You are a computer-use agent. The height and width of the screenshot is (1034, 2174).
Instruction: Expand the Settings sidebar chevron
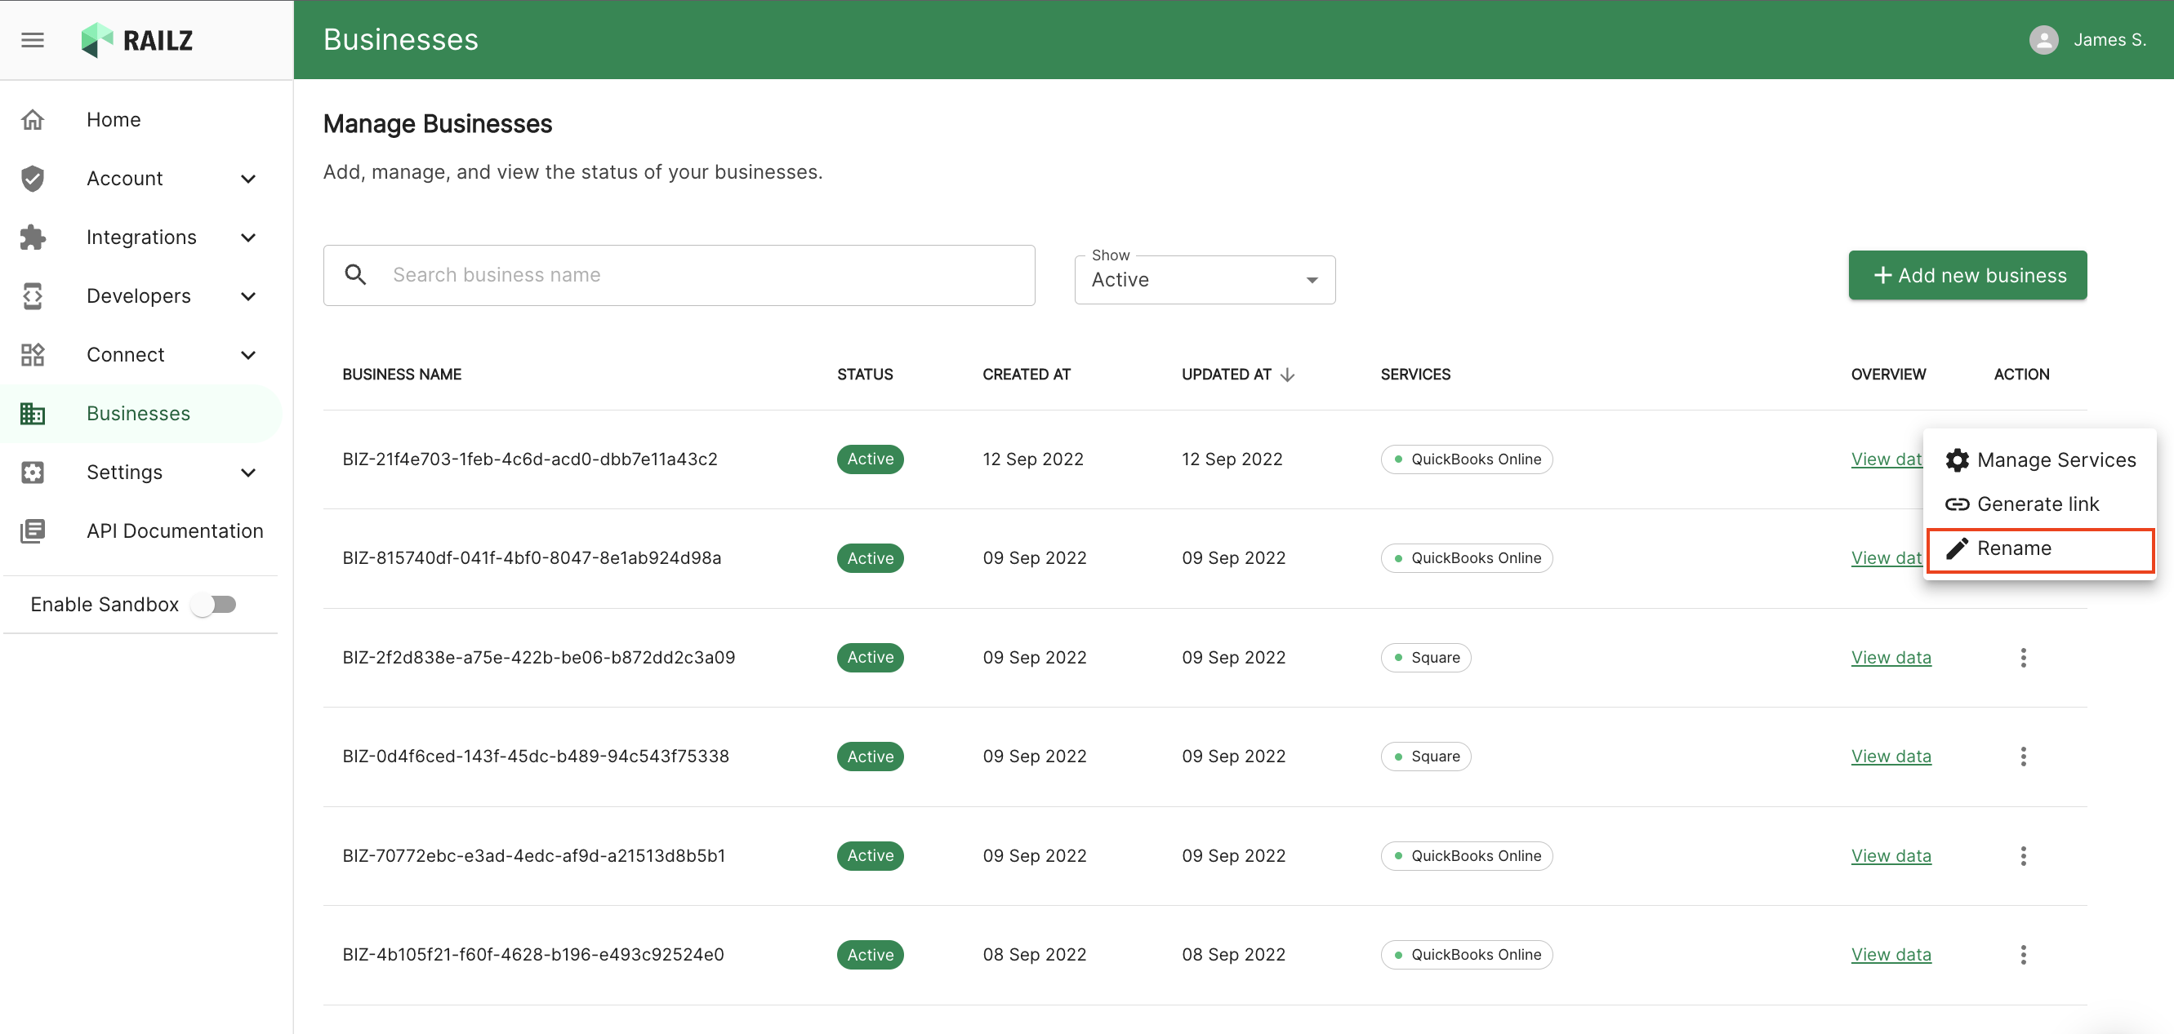point(248,473)
